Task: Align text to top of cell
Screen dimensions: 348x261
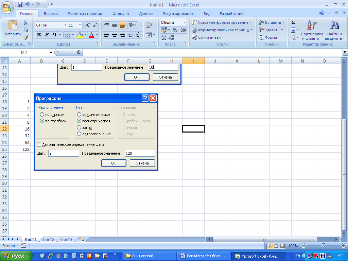Action: (x=107, y=25)
